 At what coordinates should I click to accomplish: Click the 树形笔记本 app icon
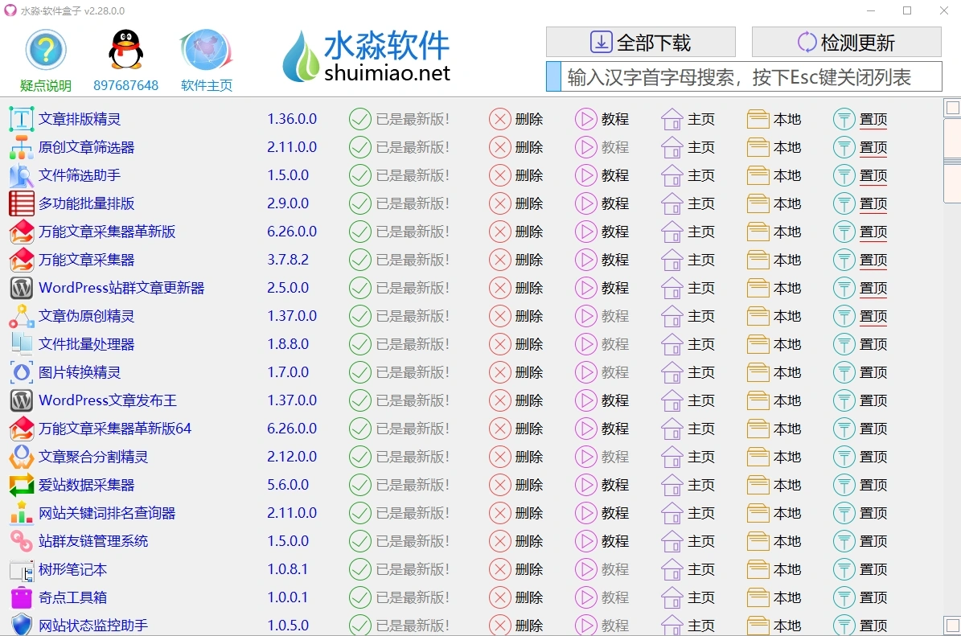click(22, 570)
